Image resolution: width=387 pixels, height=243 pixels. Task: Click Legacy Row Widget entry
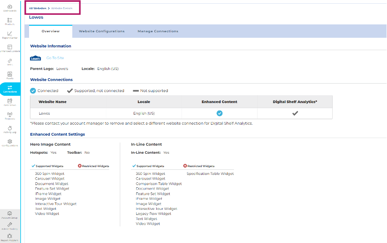click(x=153, y=214)
